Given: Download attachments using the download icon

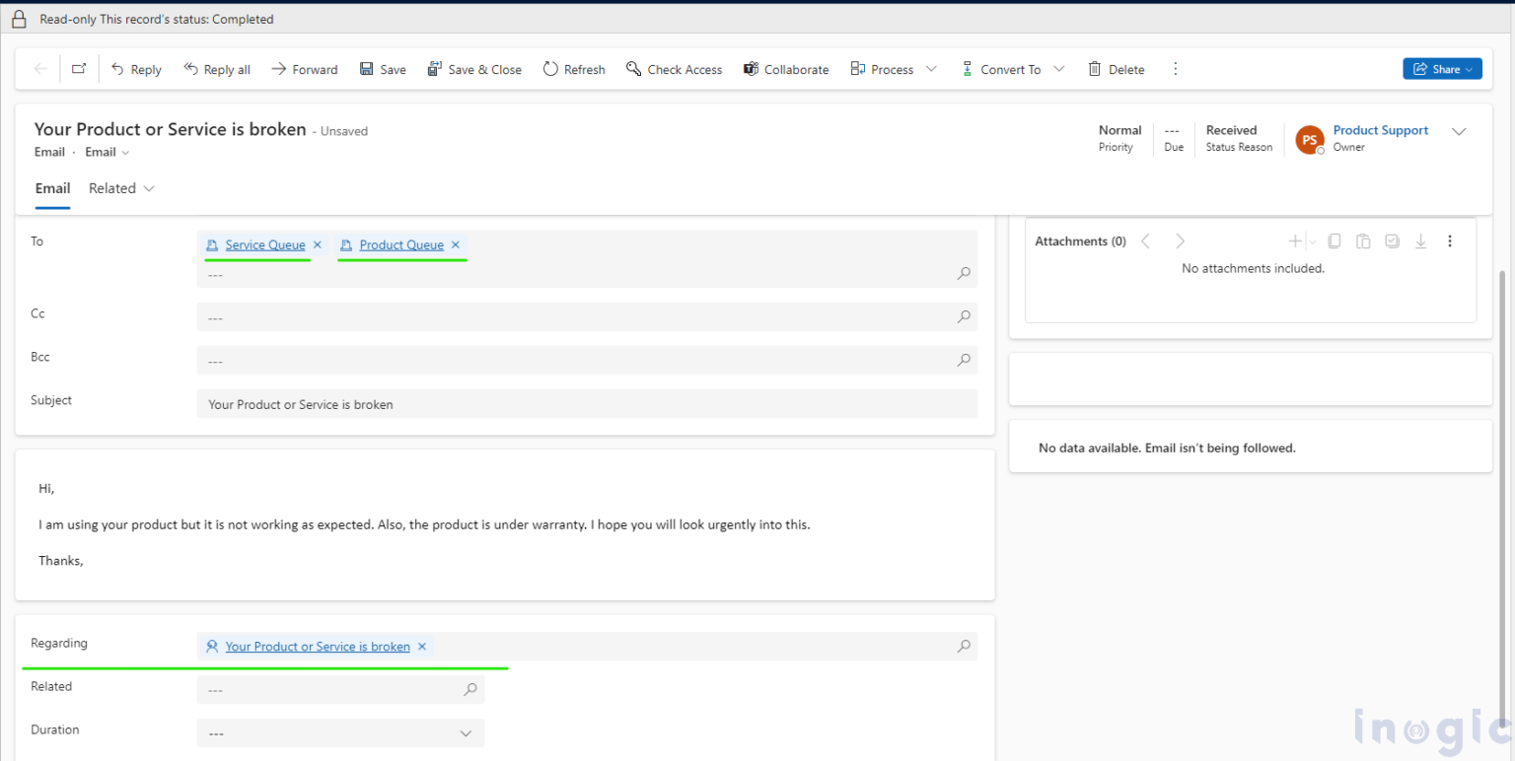Looking at the screenshot, I should 1420,241.
